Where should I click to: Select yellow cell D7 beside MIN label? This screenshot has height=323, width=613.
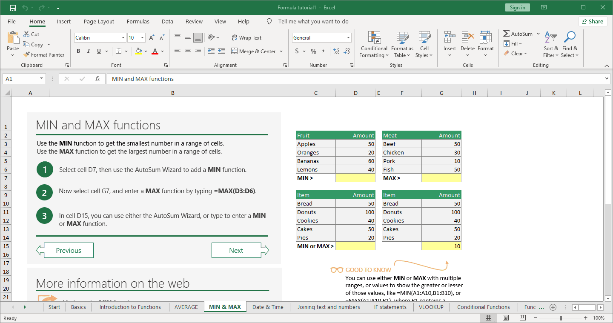click(355, 178)
